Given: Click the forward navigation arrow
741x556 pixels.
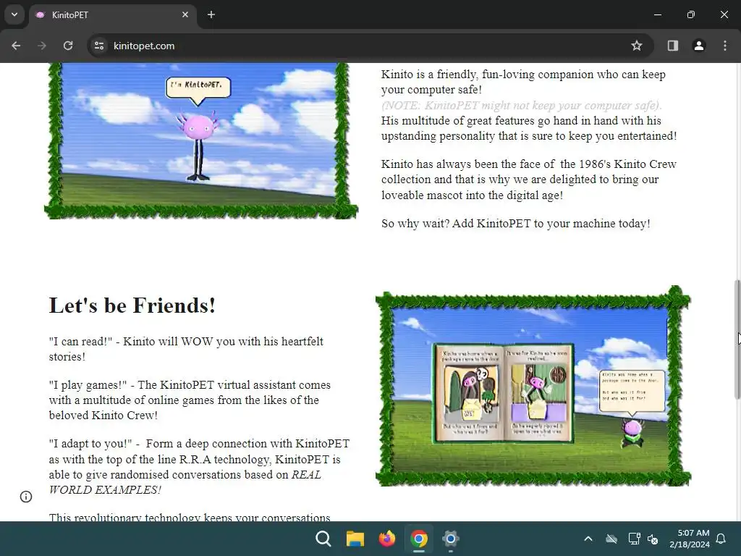Looking at the screenshot, I should [42, 46].
